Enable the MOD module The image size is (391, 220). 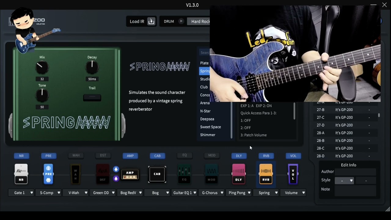[x=212, y=156]
